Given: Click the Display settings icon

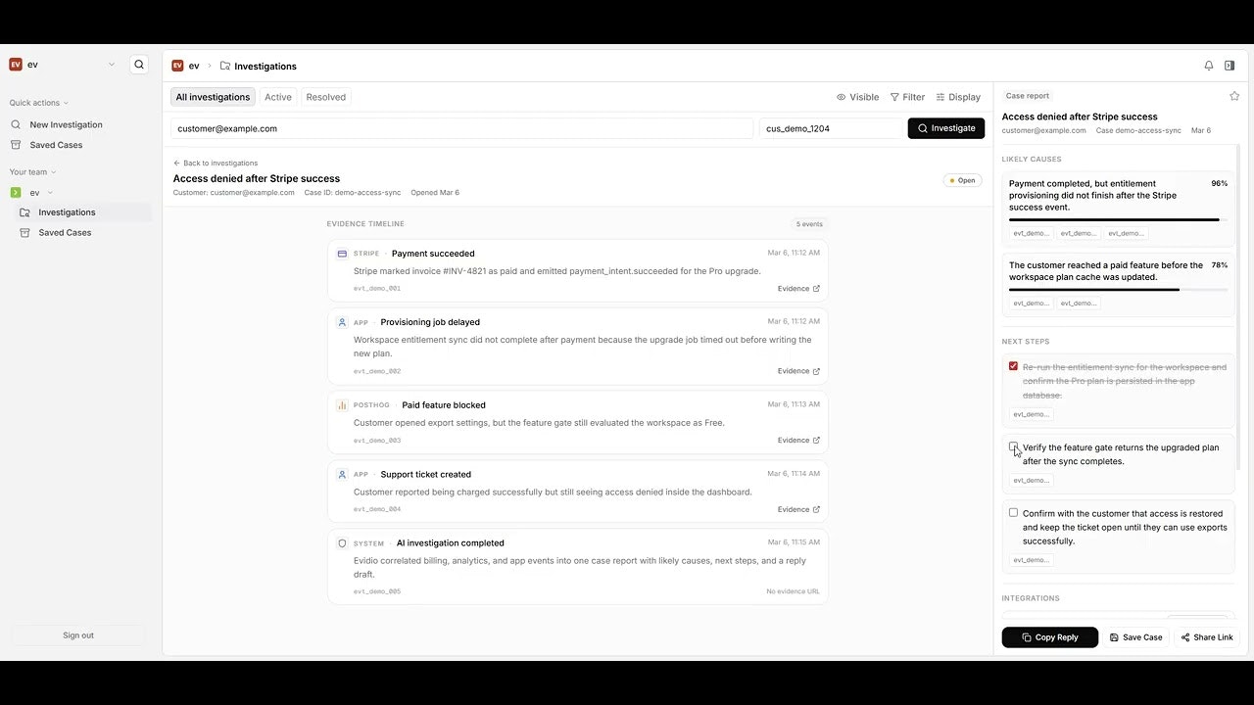Looking at the screenshot, I should click(940, 97).
